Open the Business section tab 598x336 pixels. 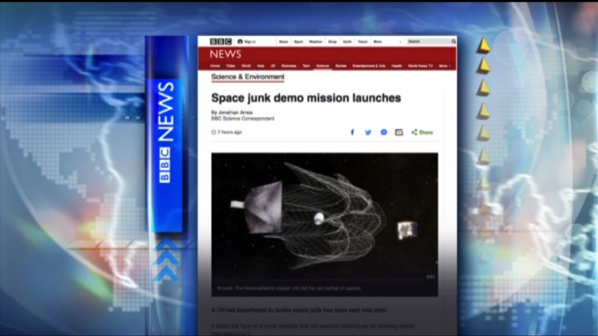pos(288,66)
